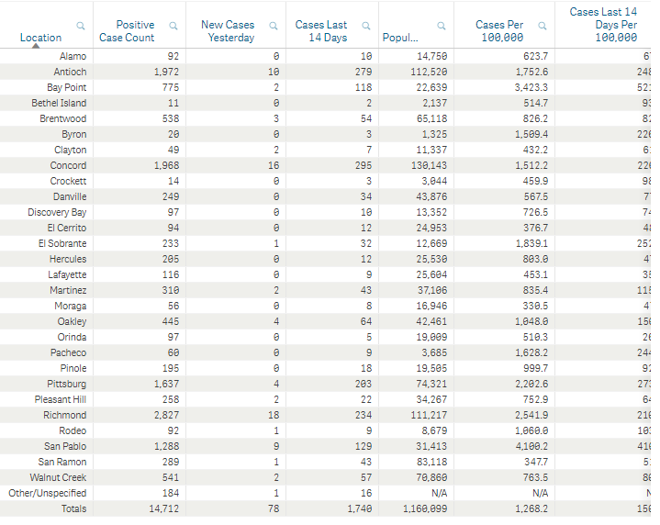
Task: Toggle sort arrow under Location header
Action: point(36,46)
